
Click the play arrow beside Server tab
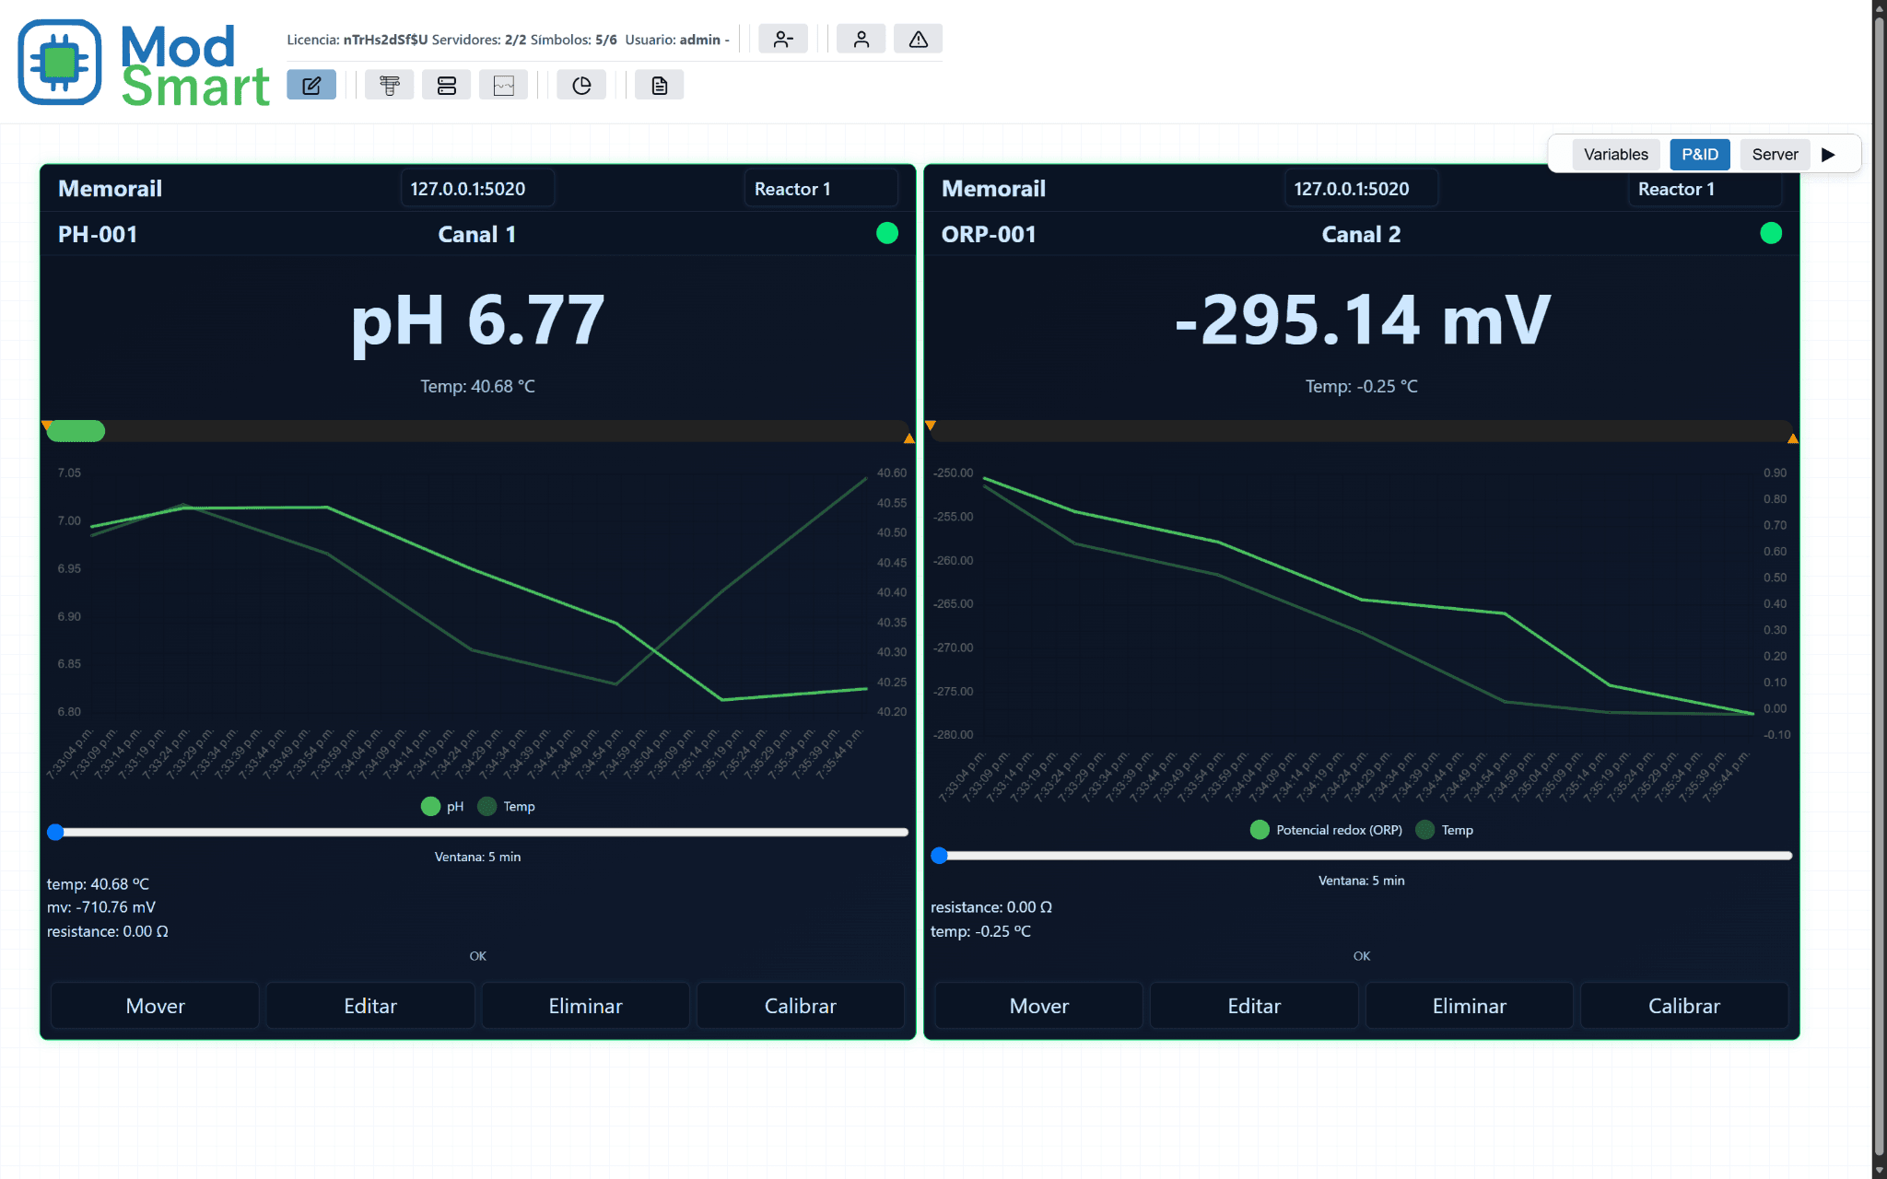coord(1829,154)
